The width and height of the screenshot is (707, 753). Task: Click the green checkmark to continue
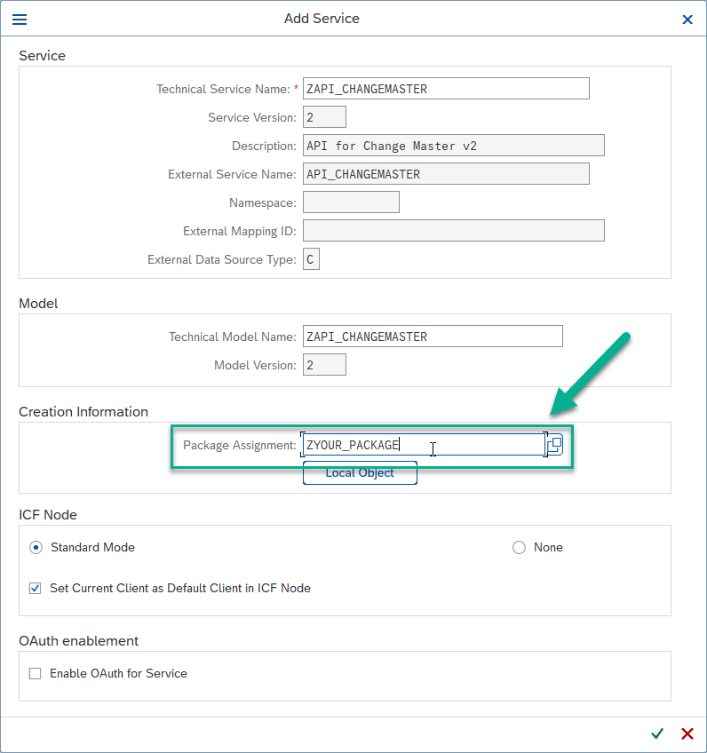click(x=657, y=733)
